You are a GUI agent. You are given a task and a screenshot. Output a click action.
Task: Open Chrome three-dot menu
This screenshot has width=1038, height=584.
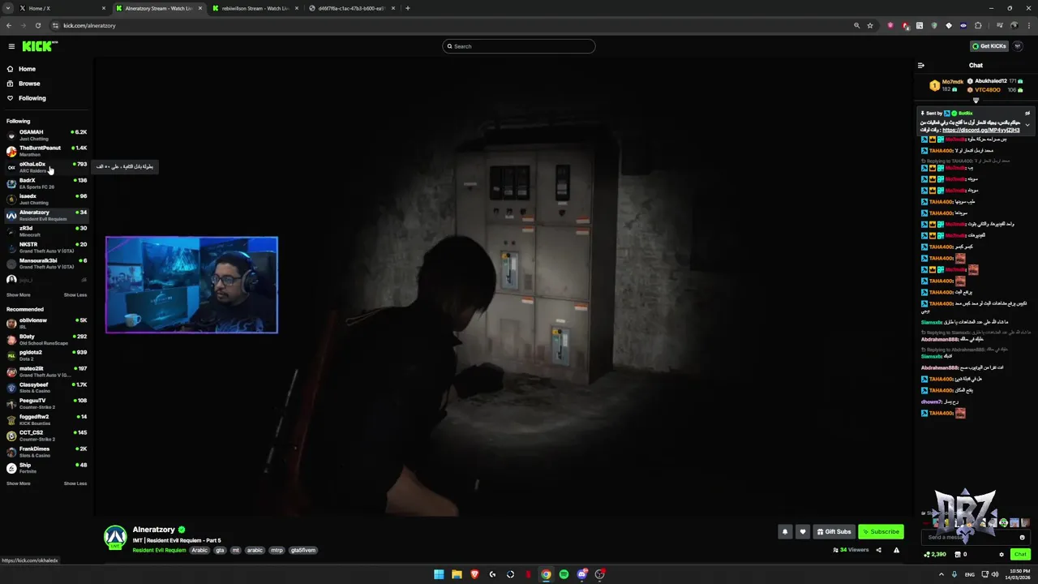point(1028,25)
